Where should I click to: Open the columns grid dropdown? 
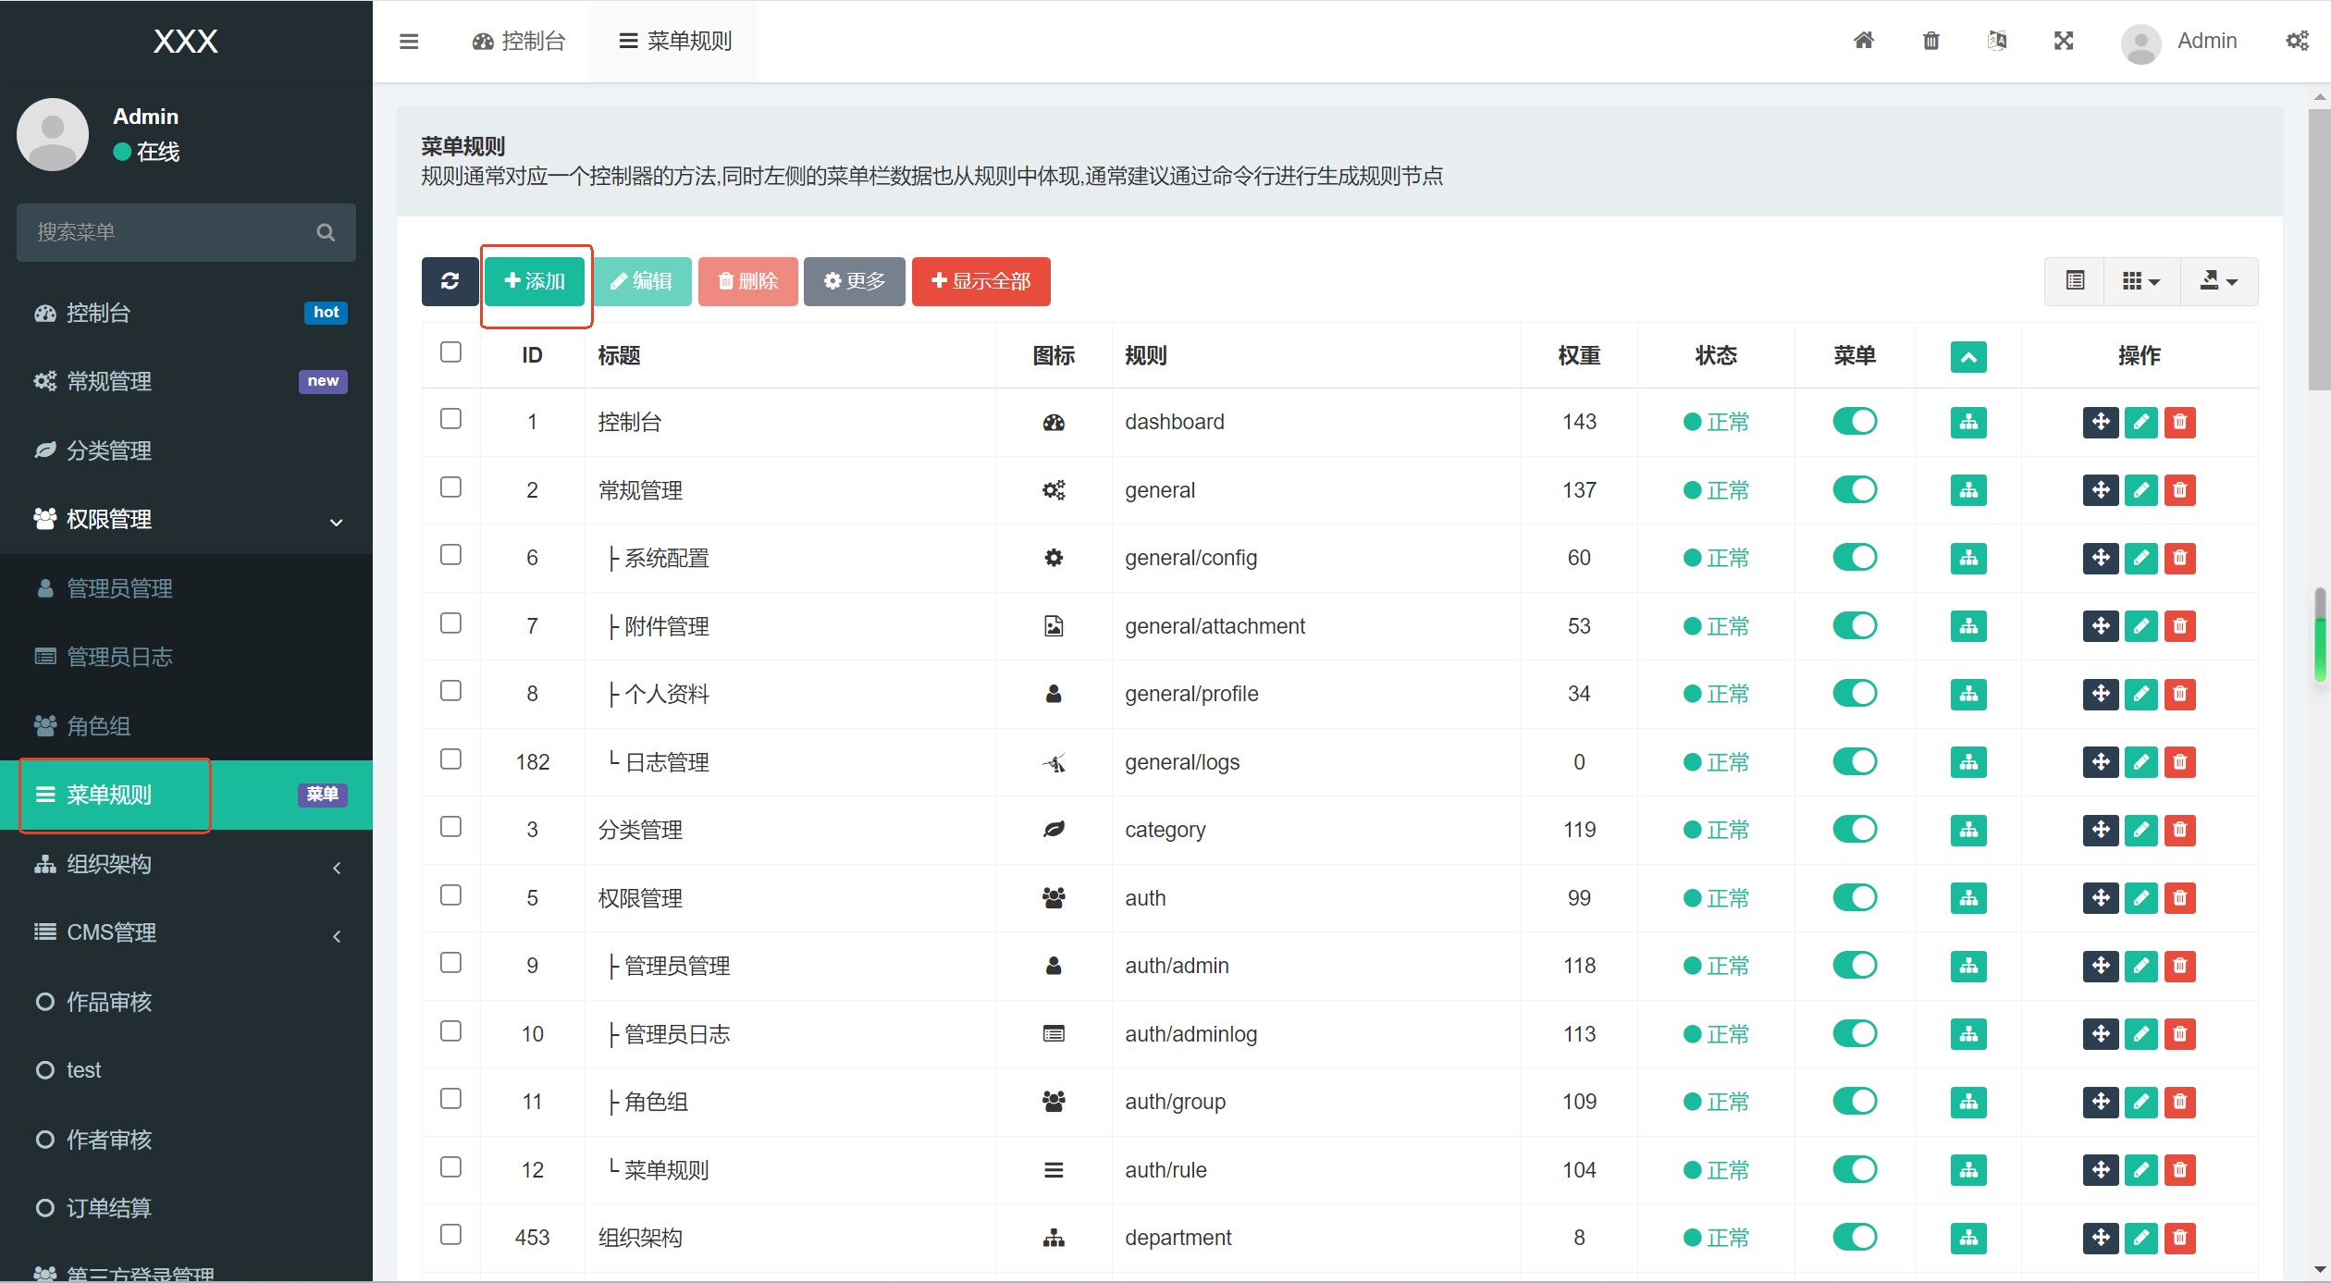coord(2140,281)
